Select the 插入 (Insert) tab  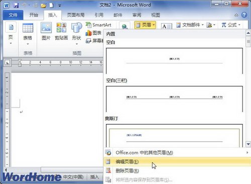53,15
